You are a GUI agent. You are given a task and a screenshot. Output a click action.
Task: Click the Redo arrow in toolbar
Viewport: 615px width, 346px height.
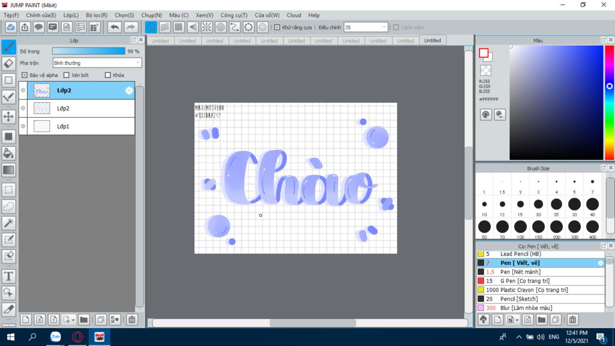130,27
